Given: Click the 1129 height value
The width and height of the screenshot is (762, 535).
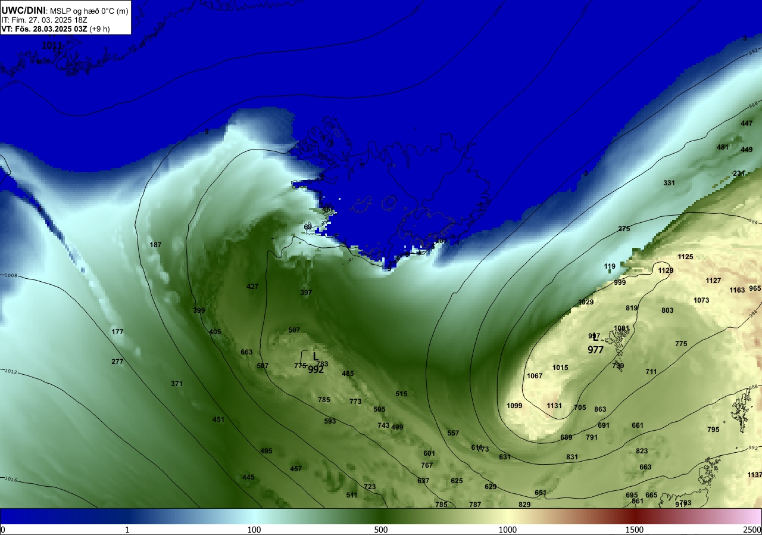Looking at the screenshot, I should [666, 270].
